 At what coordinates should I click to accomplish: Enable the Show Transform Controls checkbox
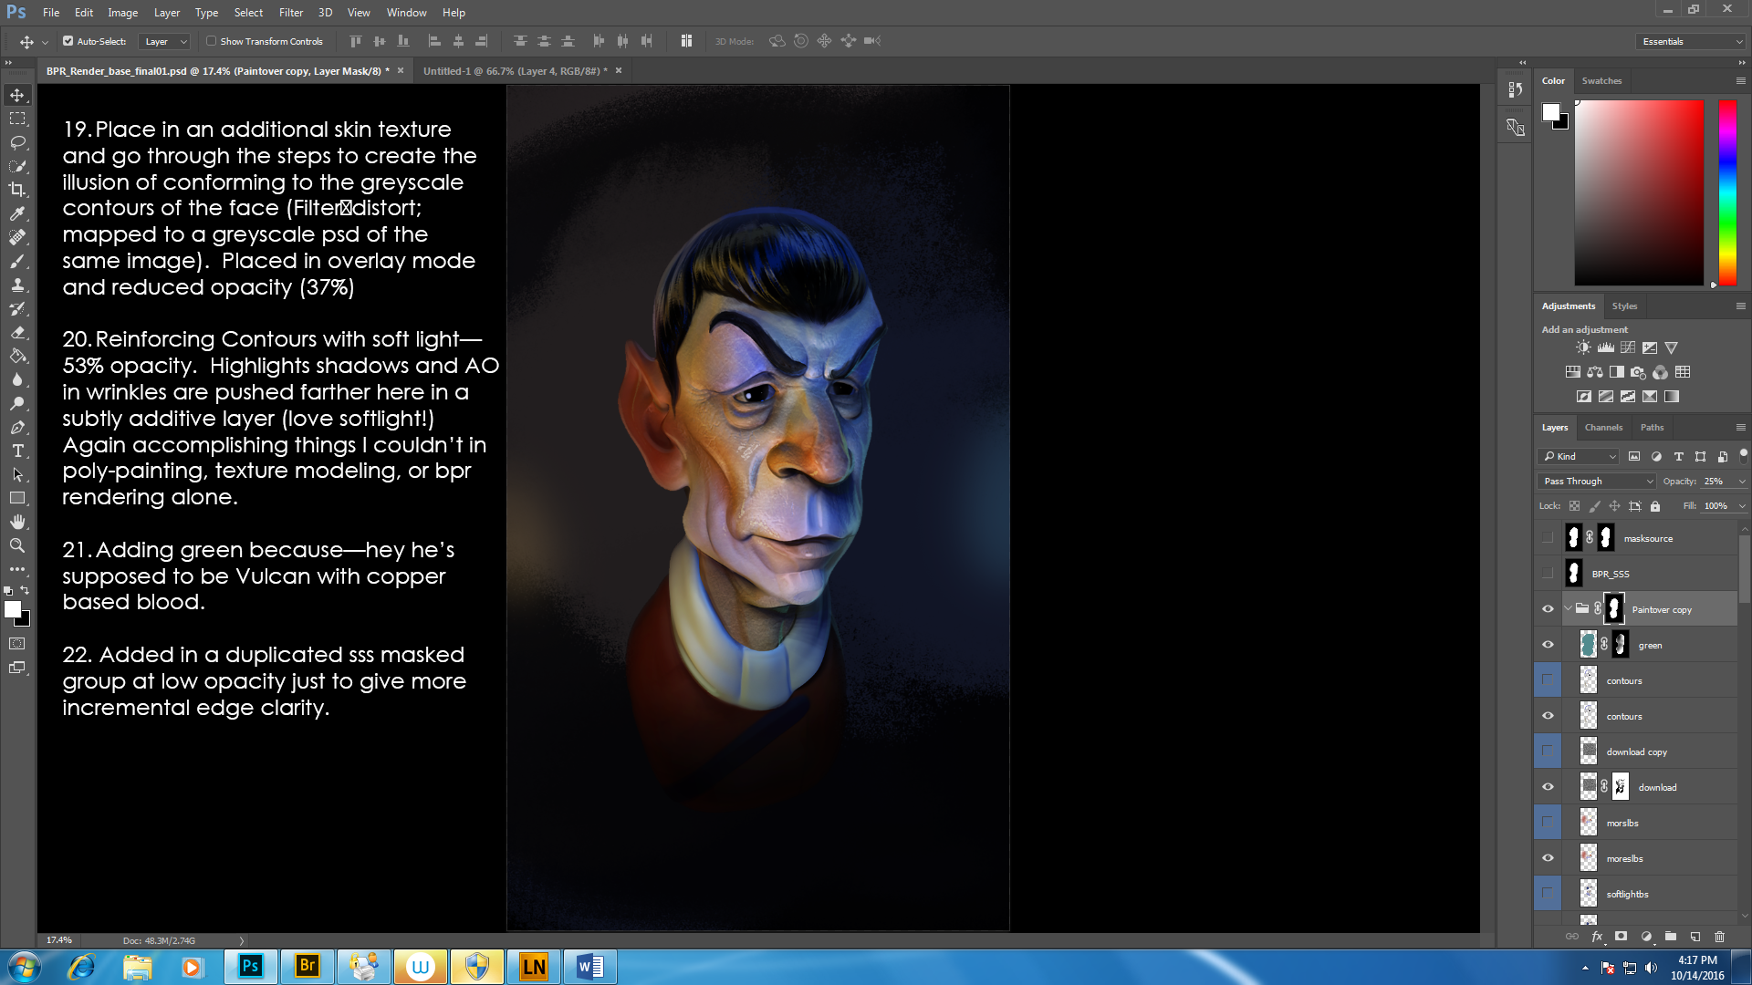coord(212,41)
